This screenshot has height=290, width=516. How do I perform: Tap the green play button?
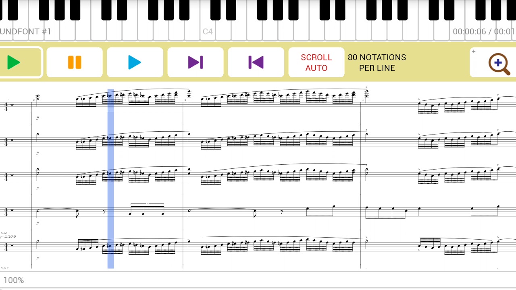click(20, 62)
